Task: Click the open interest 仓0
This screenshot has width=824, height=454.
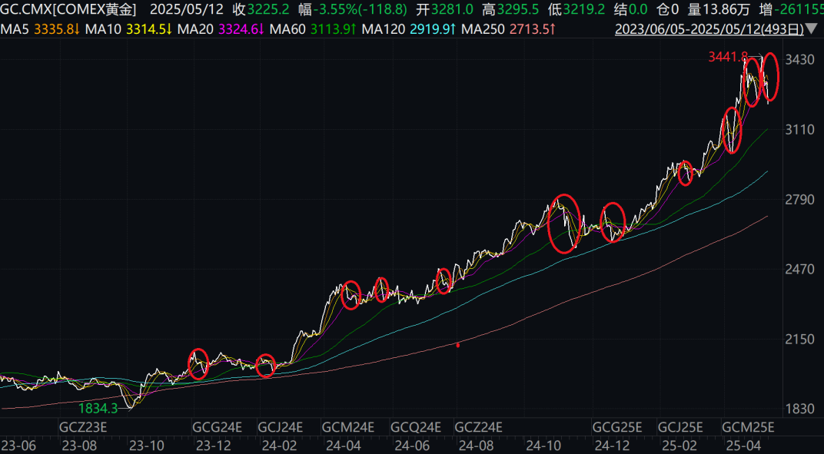Action: tap(668, 9)
